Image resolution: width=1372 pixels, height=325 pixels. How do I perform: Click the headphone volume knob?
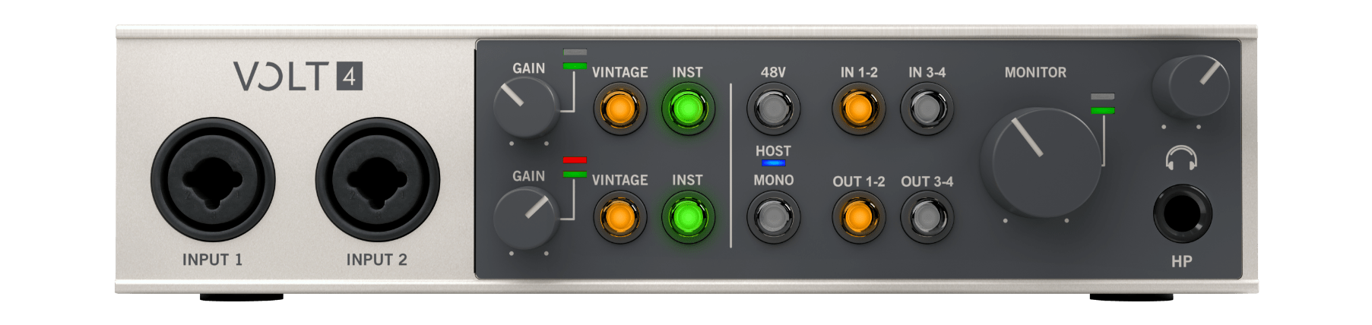(x=1190, y=85)
